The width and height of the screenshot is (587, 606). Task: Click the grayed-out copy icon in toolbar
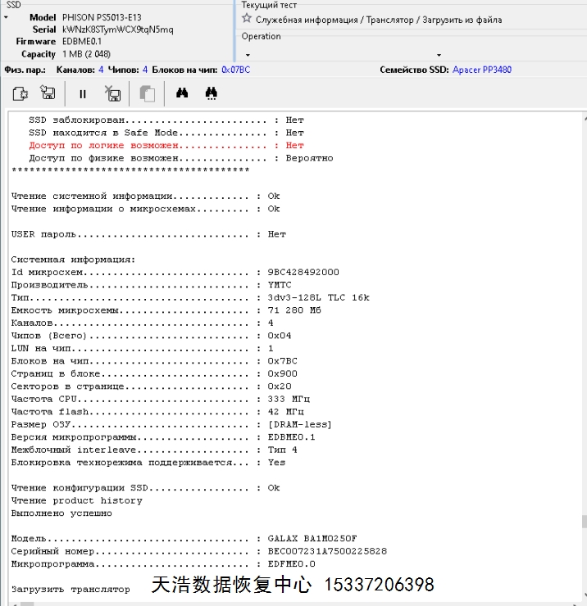point(148,94)
